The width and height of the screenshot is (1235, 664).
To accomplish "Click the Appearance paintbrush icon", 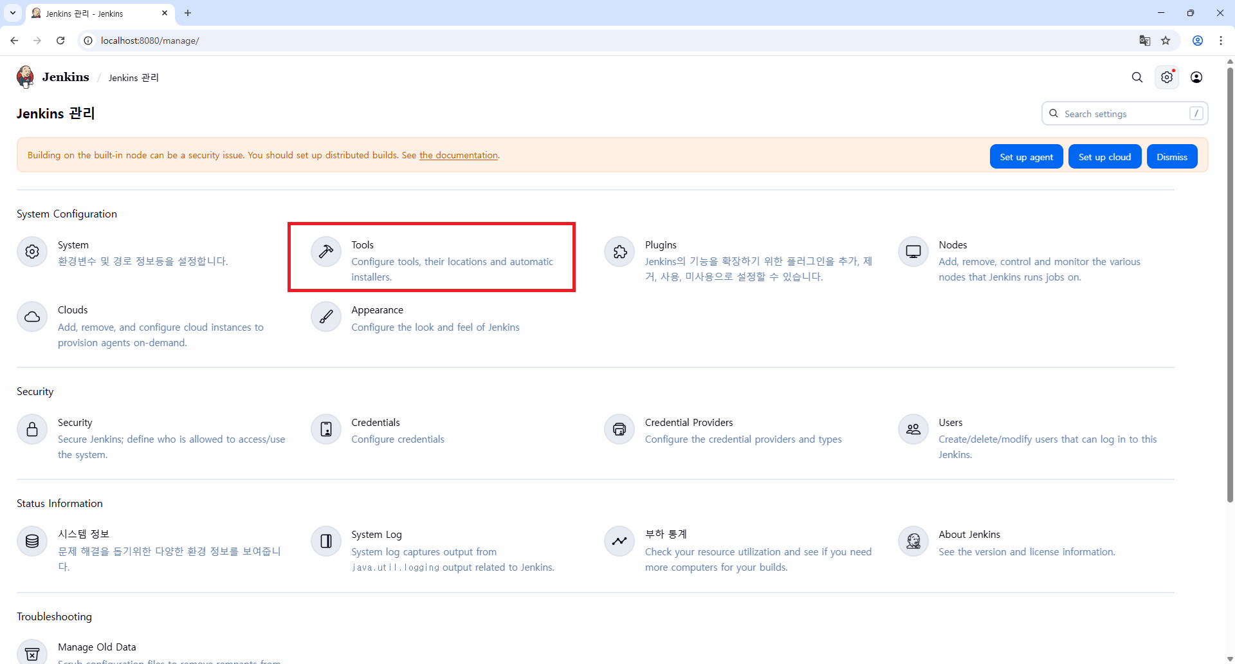I will pyautogui.click(x=326, y=317).
